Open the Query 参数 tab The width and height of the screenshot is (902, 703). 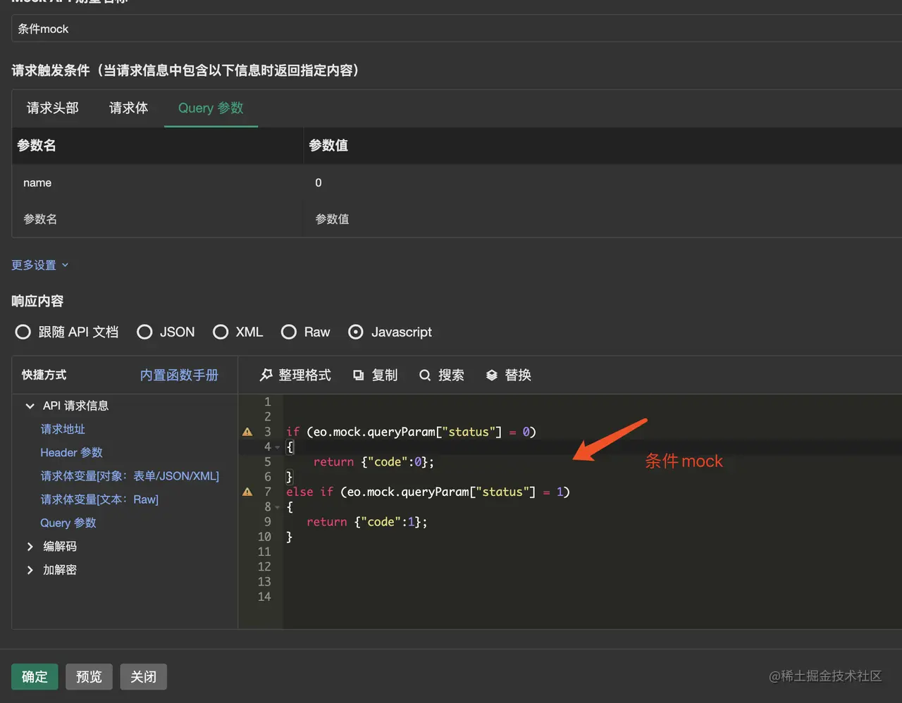click(211, 108)
